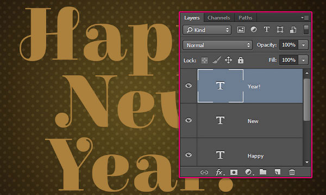Filter for adjustment layers icon
This screenshot has height=195, width=326.
[254, 30]
